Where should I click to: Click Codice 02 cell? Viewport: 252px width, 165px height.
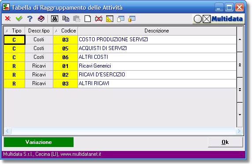coord(65,75)
